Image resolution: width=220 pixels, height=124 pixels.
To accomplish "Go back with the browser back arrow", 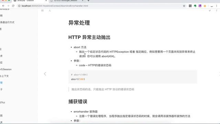I will [x=3, y=6].
